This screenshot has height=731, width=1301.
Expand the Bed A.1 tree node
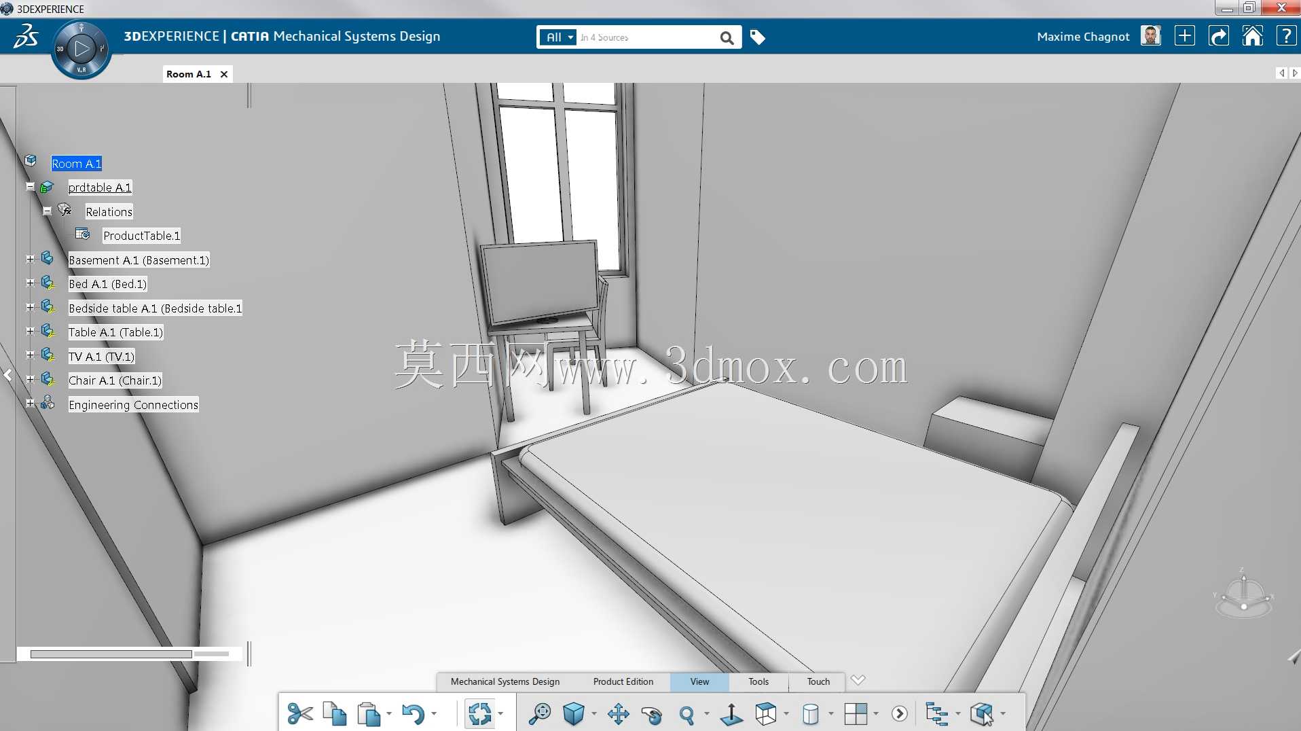coord(30,283)
